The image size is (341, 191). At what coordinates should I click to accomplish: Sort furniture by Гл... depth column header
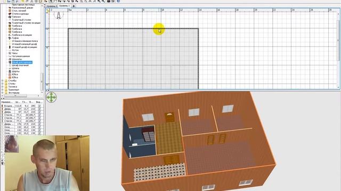tap(25, 102)
